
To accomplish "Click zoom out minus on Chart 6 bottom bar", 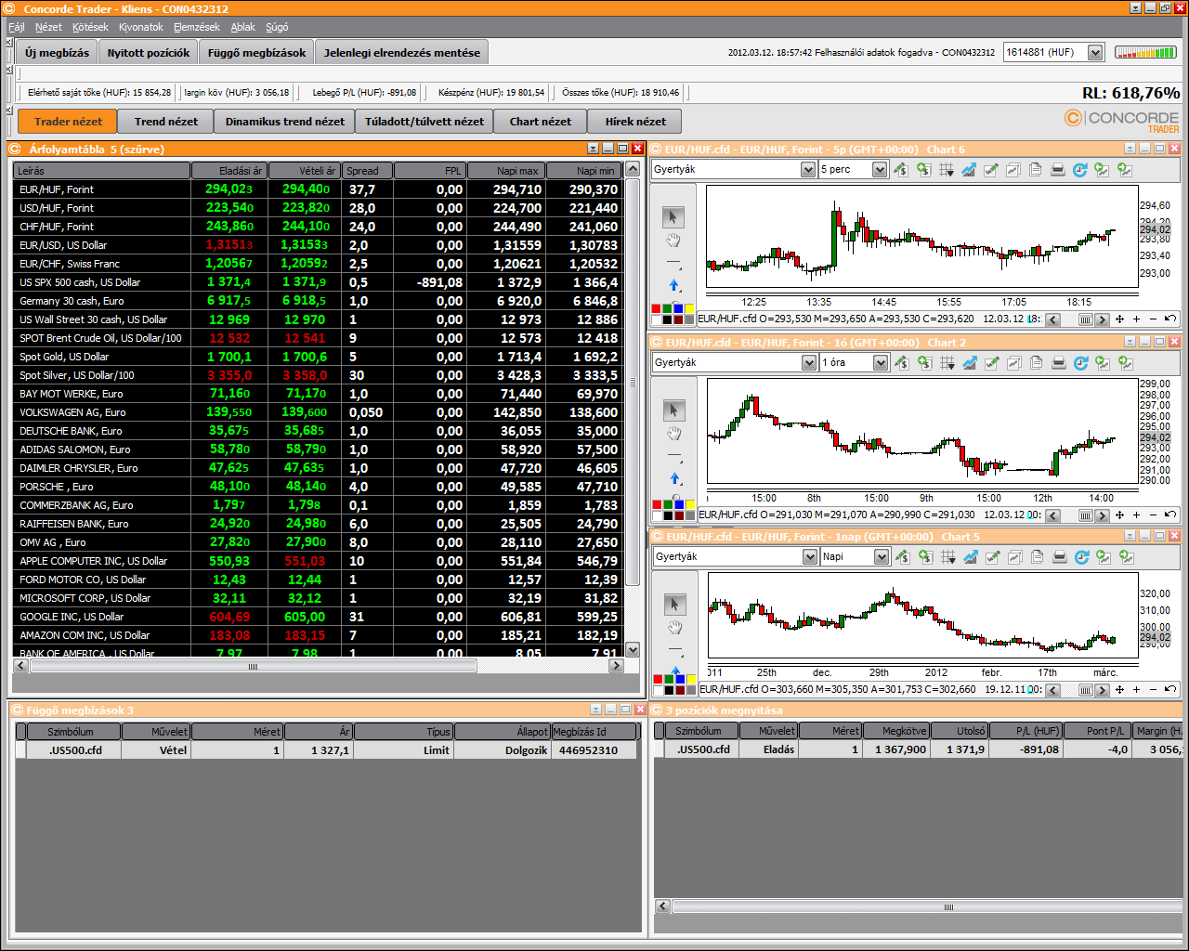I will [x=1153, y=319].
